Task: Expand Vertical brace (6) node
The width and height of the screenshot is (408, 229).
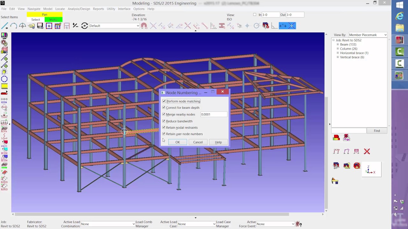Action: 338,57
